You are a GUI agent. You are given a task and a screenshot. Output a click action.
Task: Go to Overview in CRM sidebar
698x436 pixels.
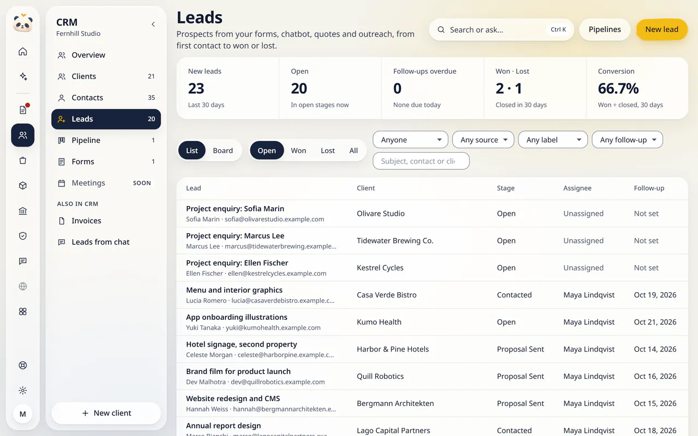(x=106, y=55)
